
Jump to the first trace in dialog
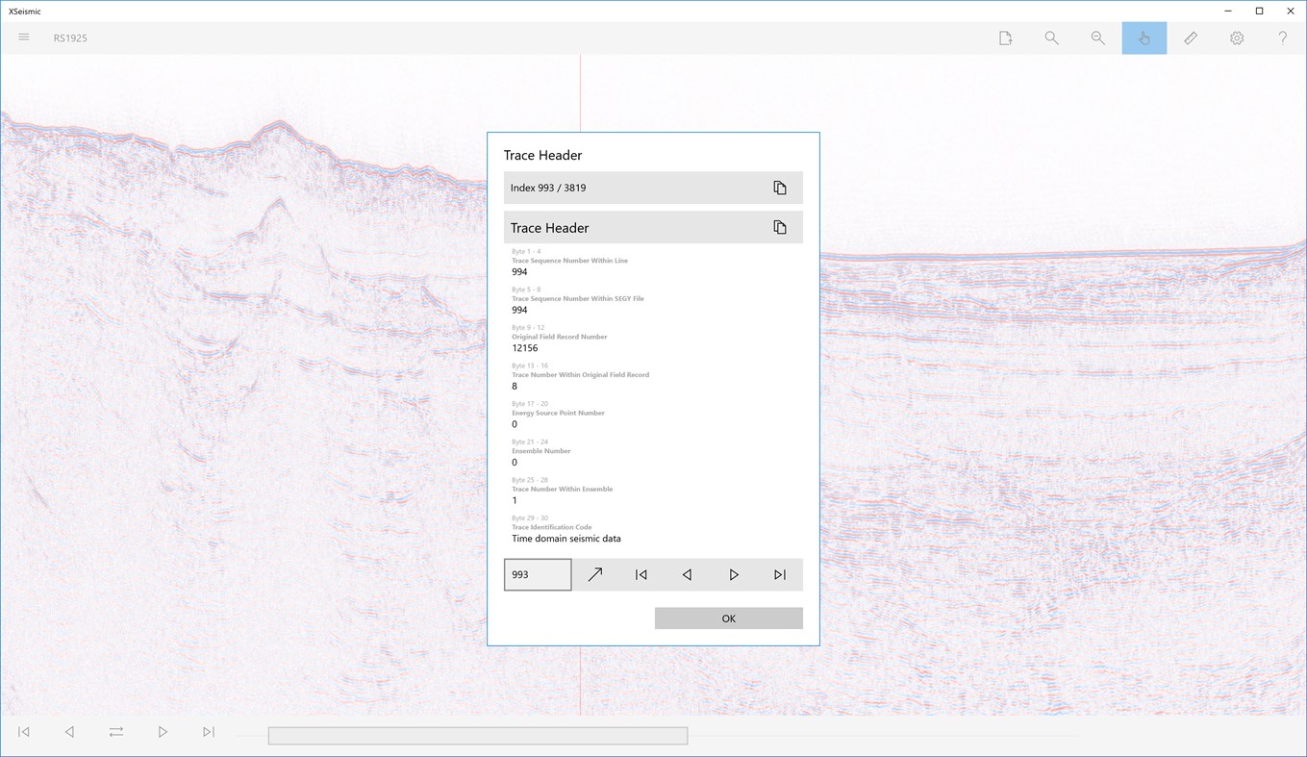[x=641, y=574]
